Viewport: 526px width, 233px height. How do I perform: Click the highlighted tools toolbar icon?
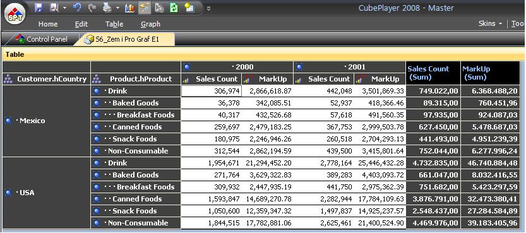(145, 8)
